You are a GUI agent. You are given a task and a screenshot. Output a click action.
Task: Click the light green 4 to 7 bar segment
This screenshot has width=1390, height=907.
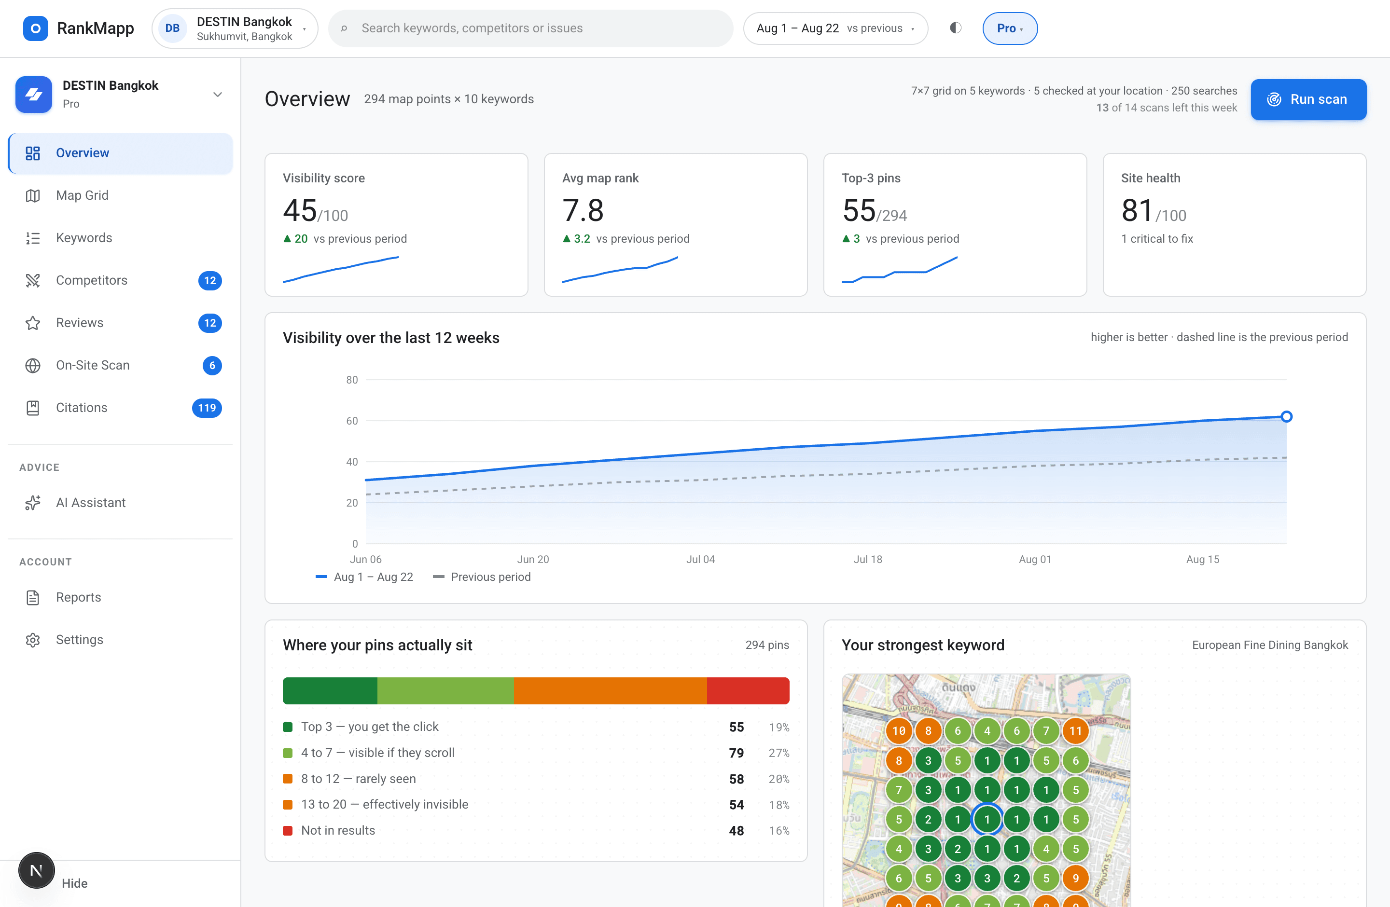[x=445, y=691]
